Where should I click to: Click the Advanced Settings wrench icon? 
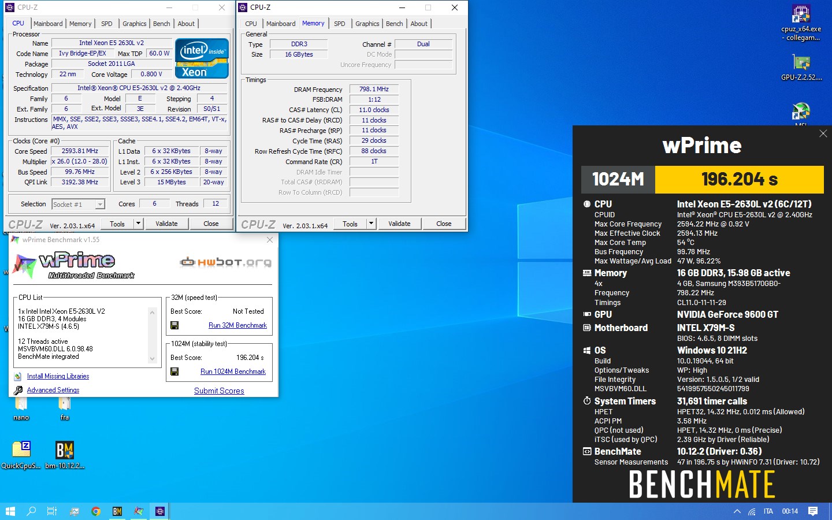point(18,390)
